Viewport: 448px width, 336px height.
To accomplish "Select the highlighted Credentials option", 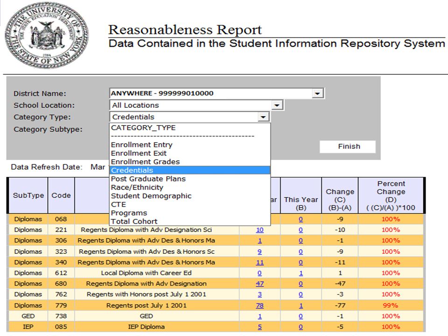I will click(x=190, y=170).
